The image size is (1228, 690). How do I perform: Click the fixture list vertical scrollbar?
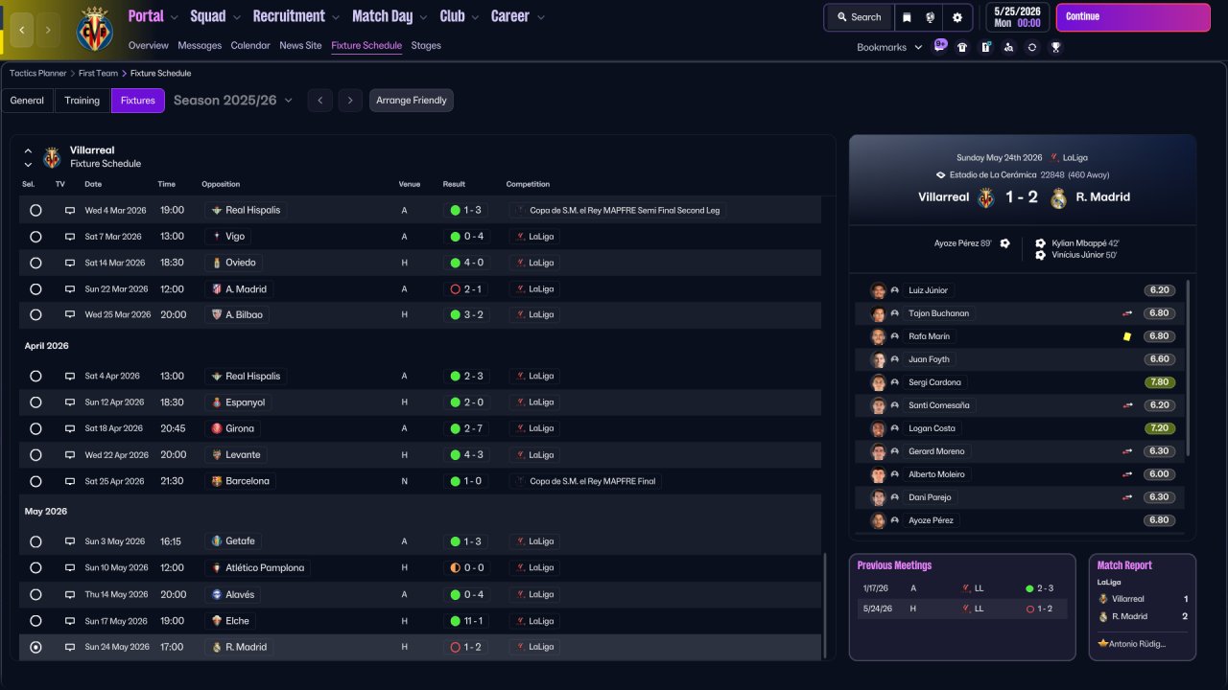[824, 606]
